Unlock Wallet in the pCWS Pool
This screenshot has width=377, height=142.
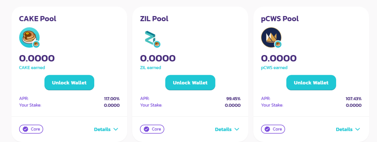click(x=311, y=83)
